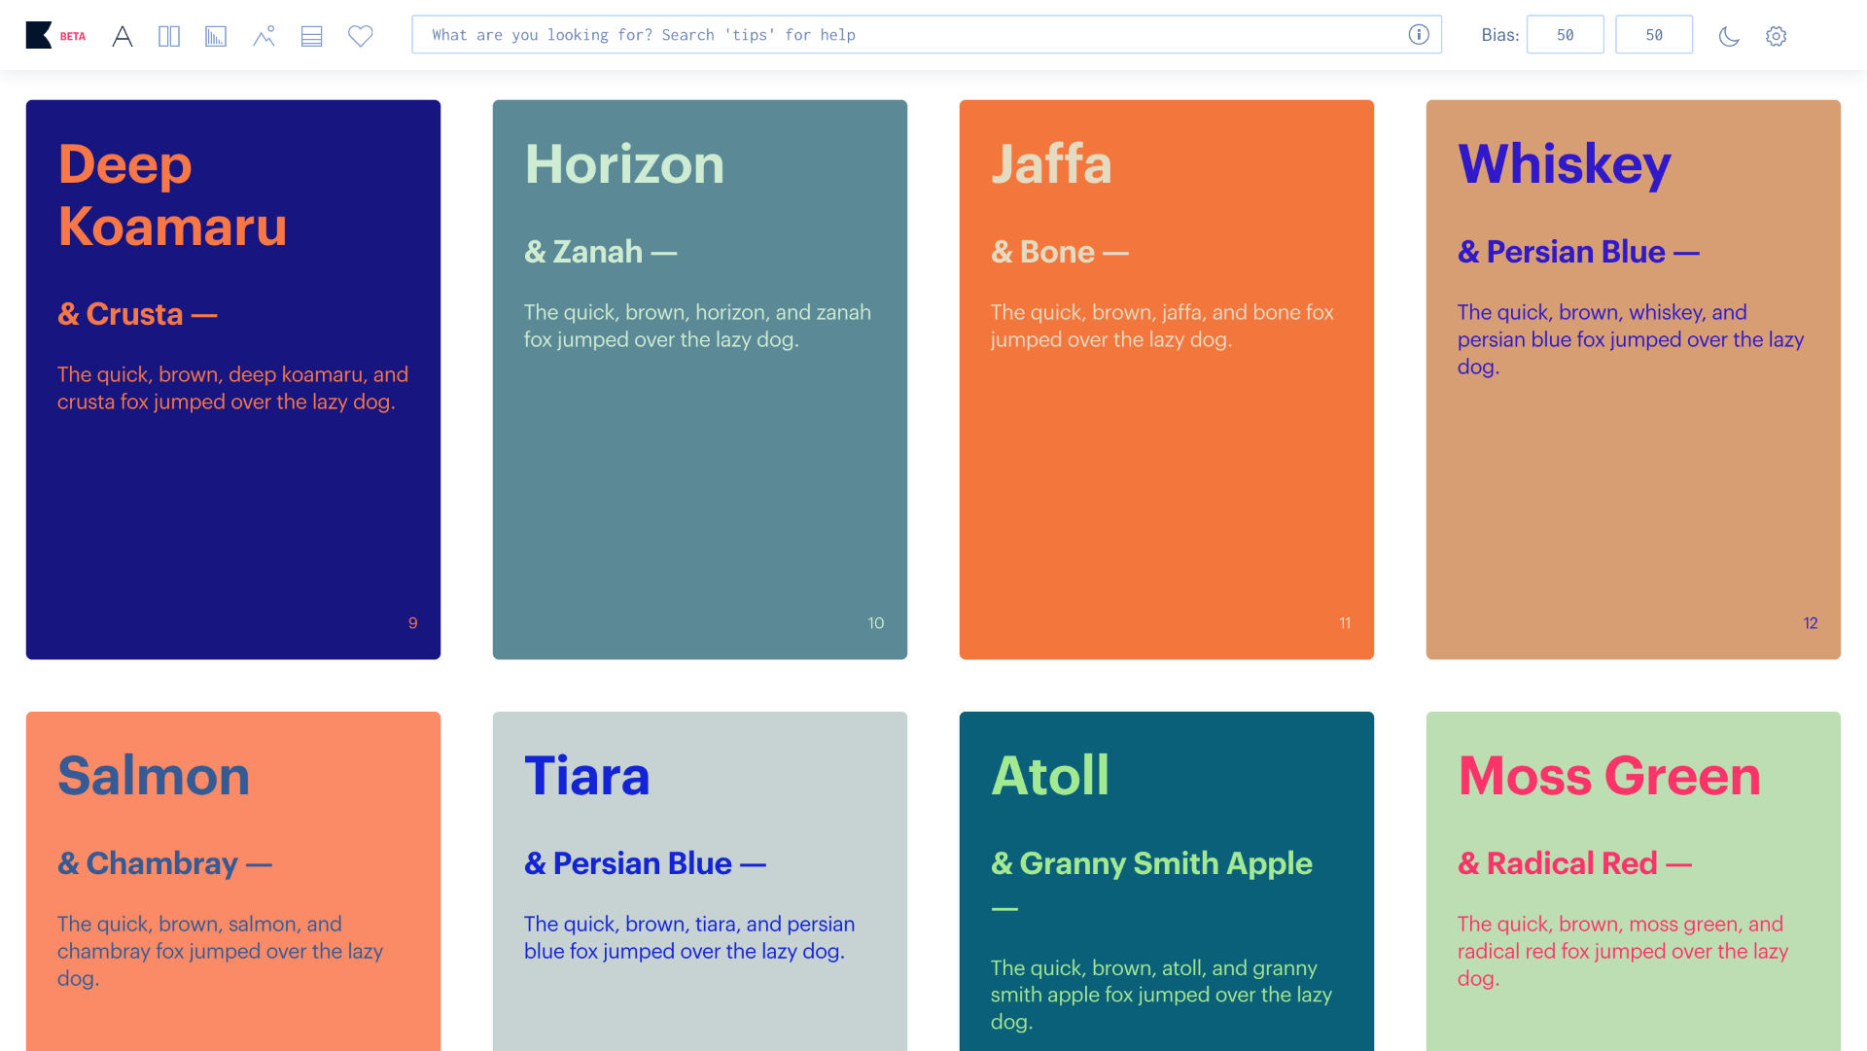Open the Horizon & Zanah color card
Image resolution: width=1867 pixels, height=1051 pixels.
tap(700, 379)
